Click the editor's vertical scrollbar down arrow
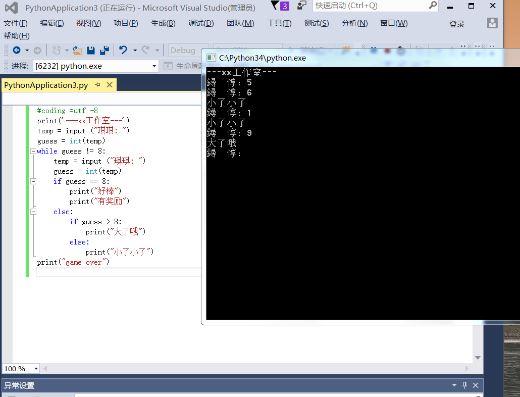Viewport: 520px width, 397px height. [478, 358]
